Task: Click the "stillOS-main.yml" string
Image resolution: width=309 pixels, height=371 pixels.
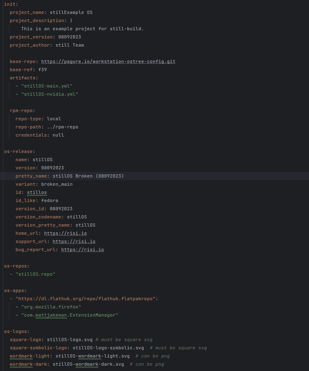Action: tap(47, 86)
